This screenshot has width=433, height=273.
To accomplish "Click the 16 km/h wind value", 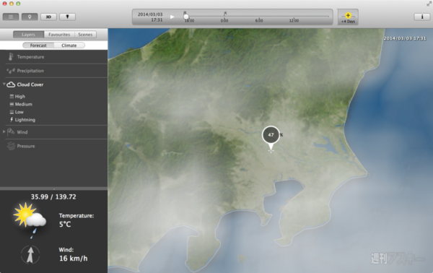I will point(73,259).
